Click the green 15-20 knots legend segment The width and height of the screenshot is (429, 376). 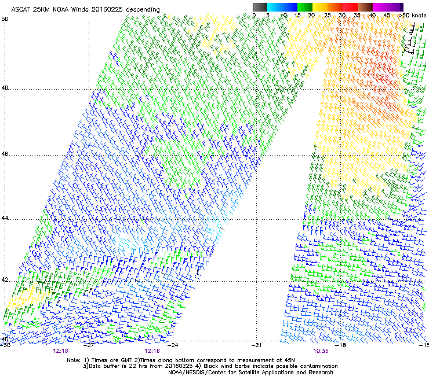pos(305,7)
